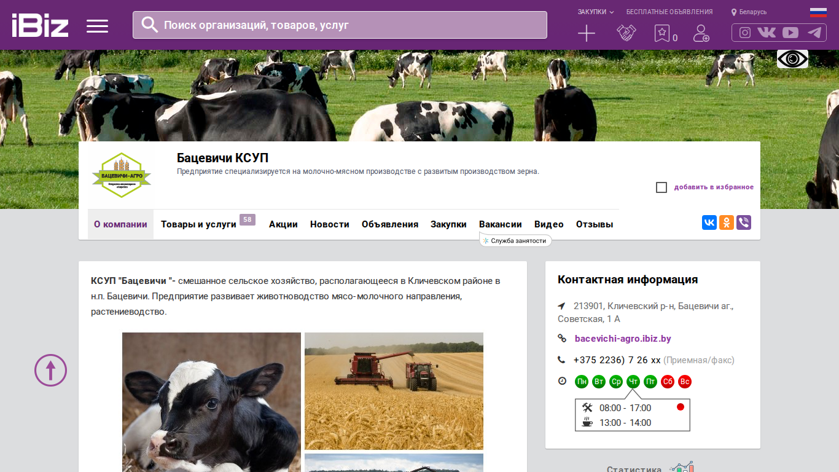Viewport: 839px width, 472px height.
Task: Click the work hours 08:00 - 17:00
Action: click(x=625, y=408)
